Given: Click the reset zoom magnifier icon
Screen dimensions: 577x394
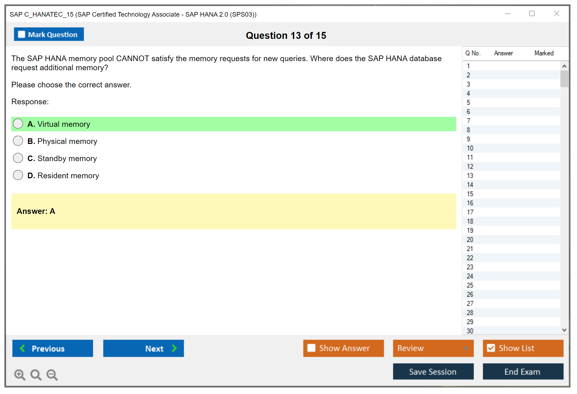Looking at the screenshot, I should 36,374.
